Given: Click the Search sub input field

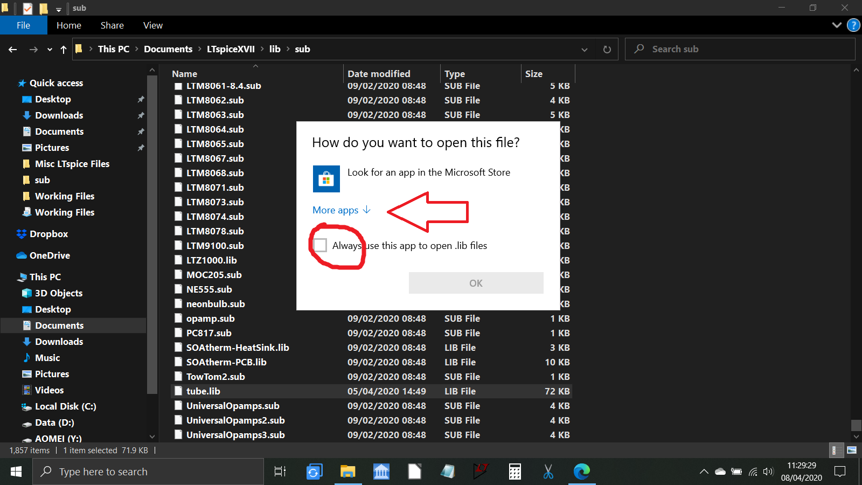Looking at the screenshot, I should click(x=740, y=49).
